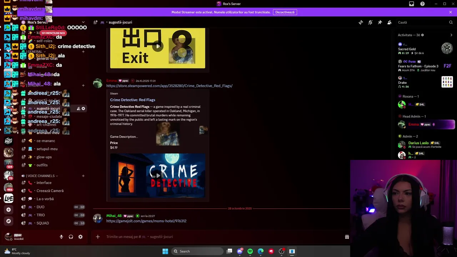The height and width of the screenshot is (257, 457).
Task: Toggle channel notification mute bell icon
Action: (x=370, y=22)
